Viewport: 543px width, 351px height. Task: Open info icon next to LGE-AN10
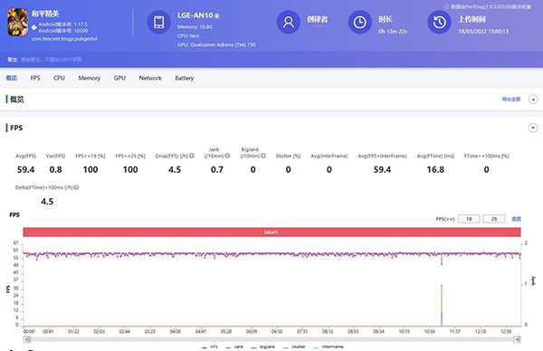point(217,16)
